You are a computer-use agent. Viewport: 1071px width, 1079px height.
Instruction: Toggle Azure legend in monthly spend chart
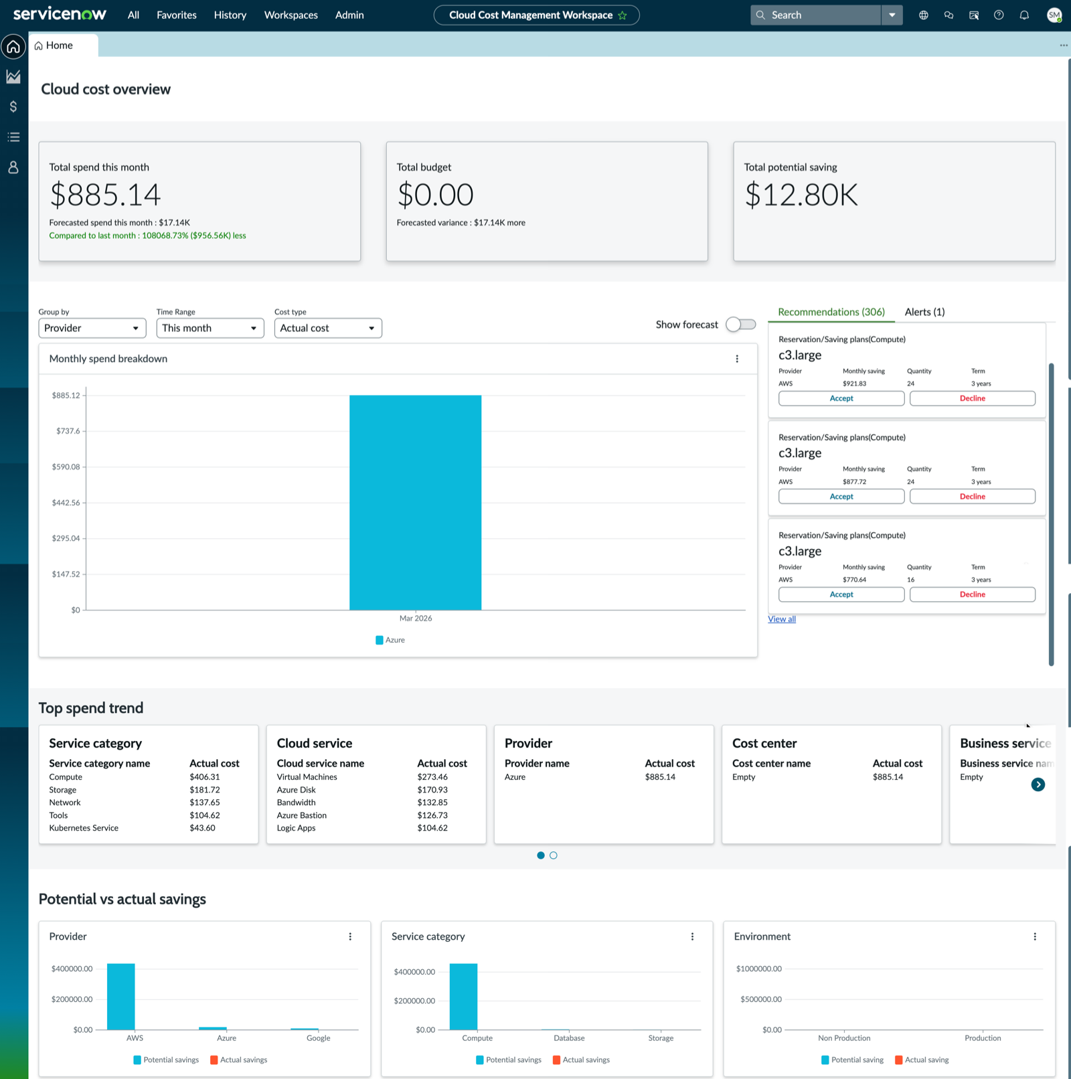390,640
